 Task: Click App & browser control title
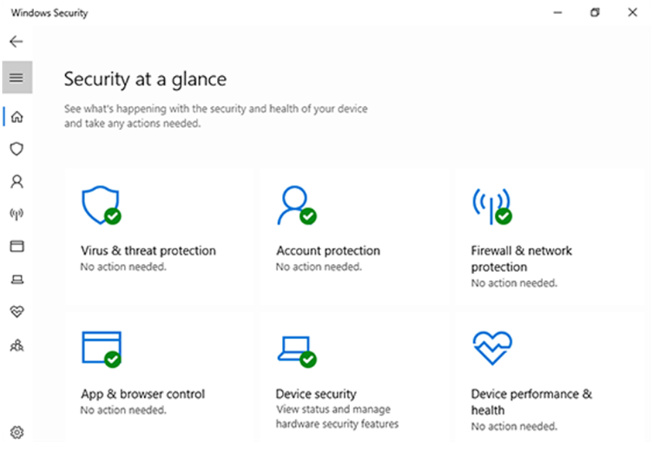tap(143, 394)
